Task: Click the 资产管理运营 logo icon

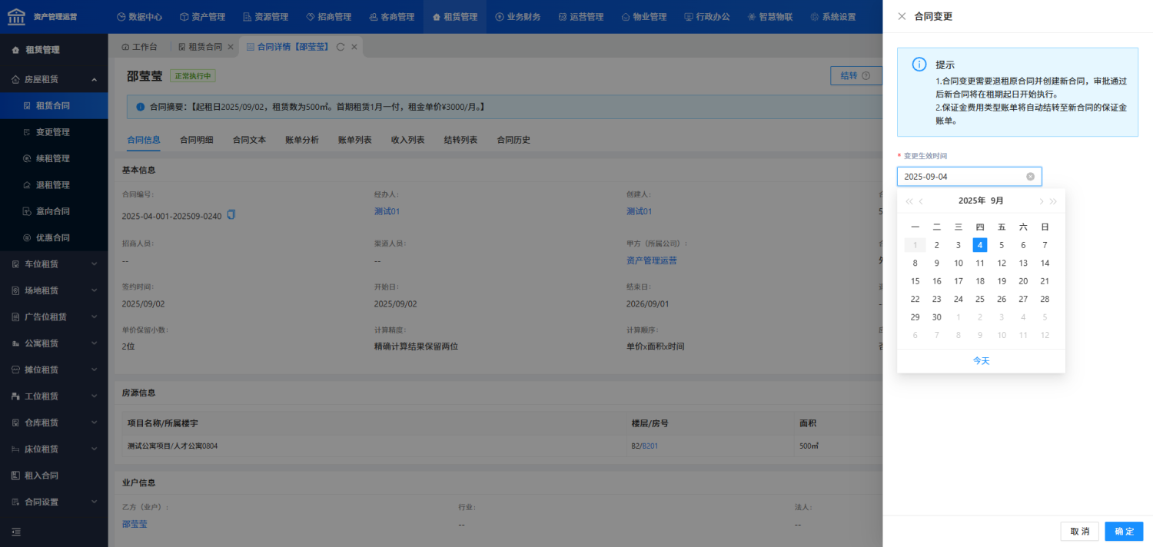Action: point(16,16)
